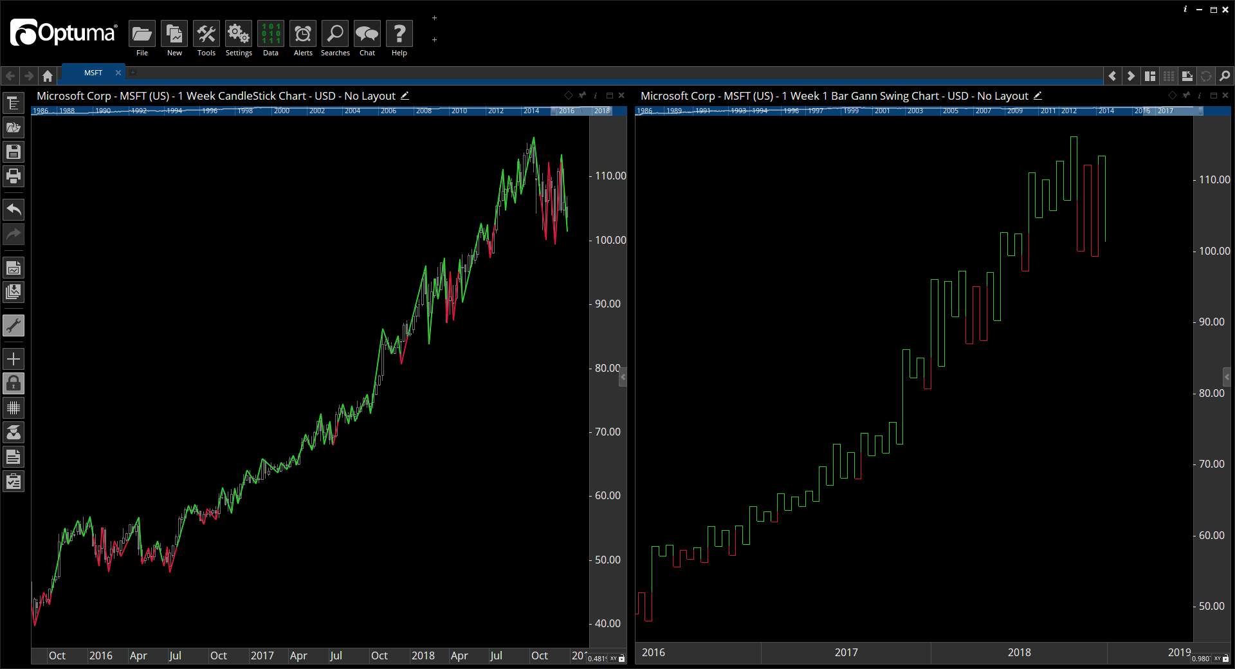Viewport: 1235px width, 669px height.
Task: Toggle the crosshair plus cursor icon
Action: pos(14,359)
